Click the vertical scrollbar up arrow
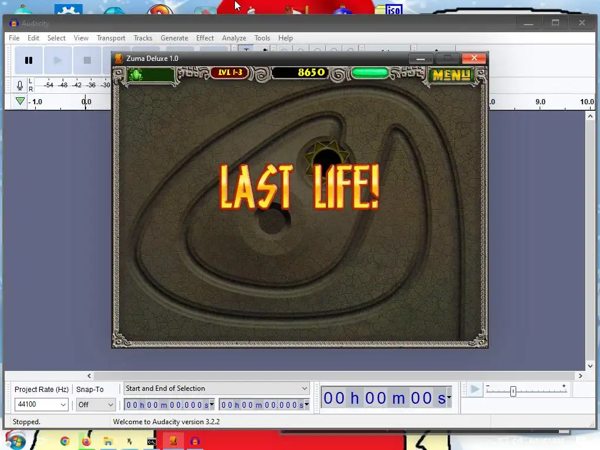 point(590,117)
